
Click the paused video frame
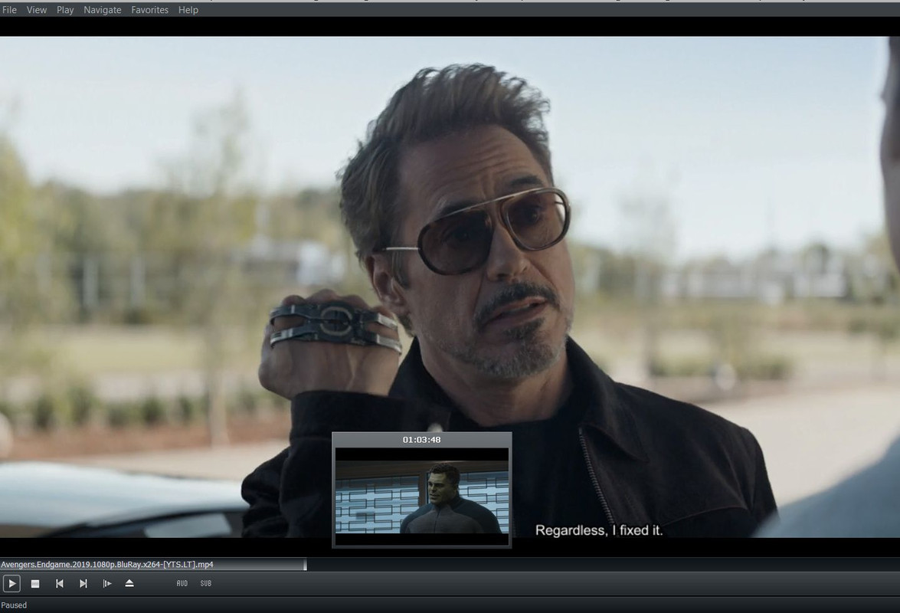450,287
